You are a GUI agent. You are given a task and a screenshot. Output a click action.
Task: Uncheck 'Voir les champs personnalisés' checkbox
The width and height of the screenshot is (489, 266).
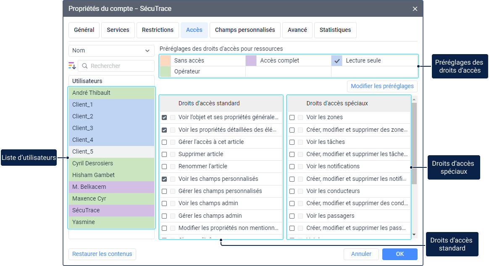164,179
